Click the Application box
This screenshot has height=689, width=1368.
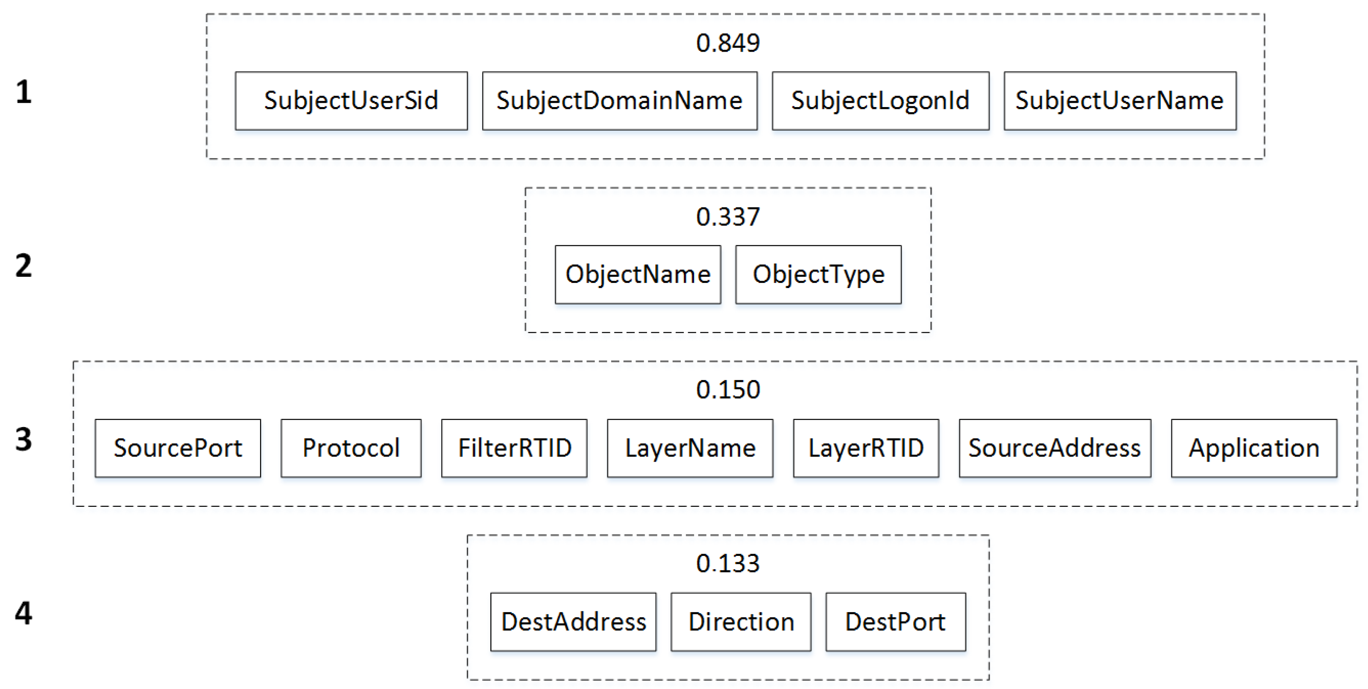coord(1254,448)
